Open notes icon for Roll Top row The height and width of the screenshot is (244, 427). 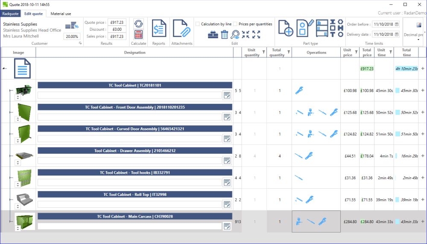[x=227, y=204]
